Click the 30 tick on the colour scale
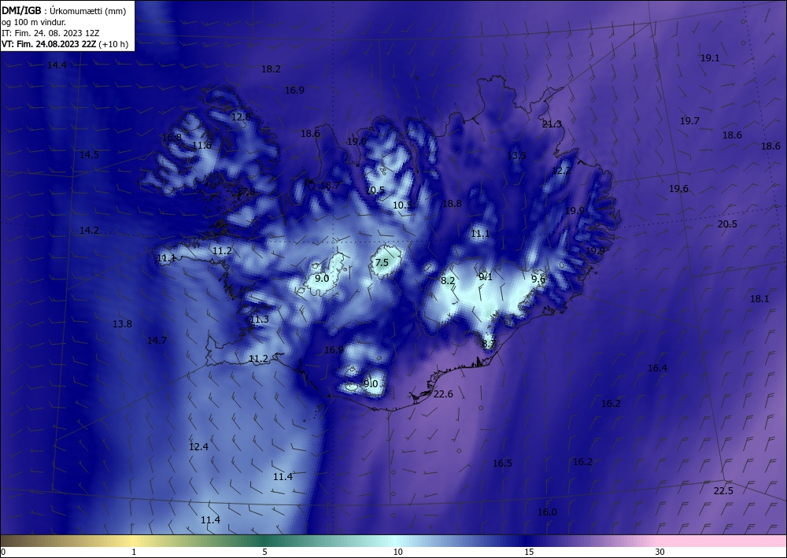787x558 pixels. [660, 552]
